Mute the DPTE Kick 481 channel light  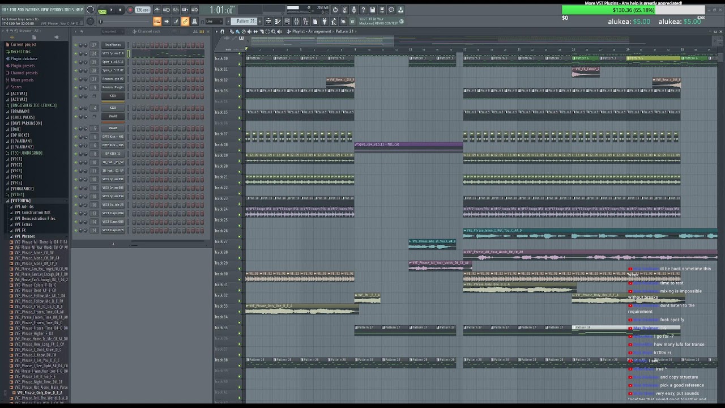pyautogui.click(x=76, y=137)
